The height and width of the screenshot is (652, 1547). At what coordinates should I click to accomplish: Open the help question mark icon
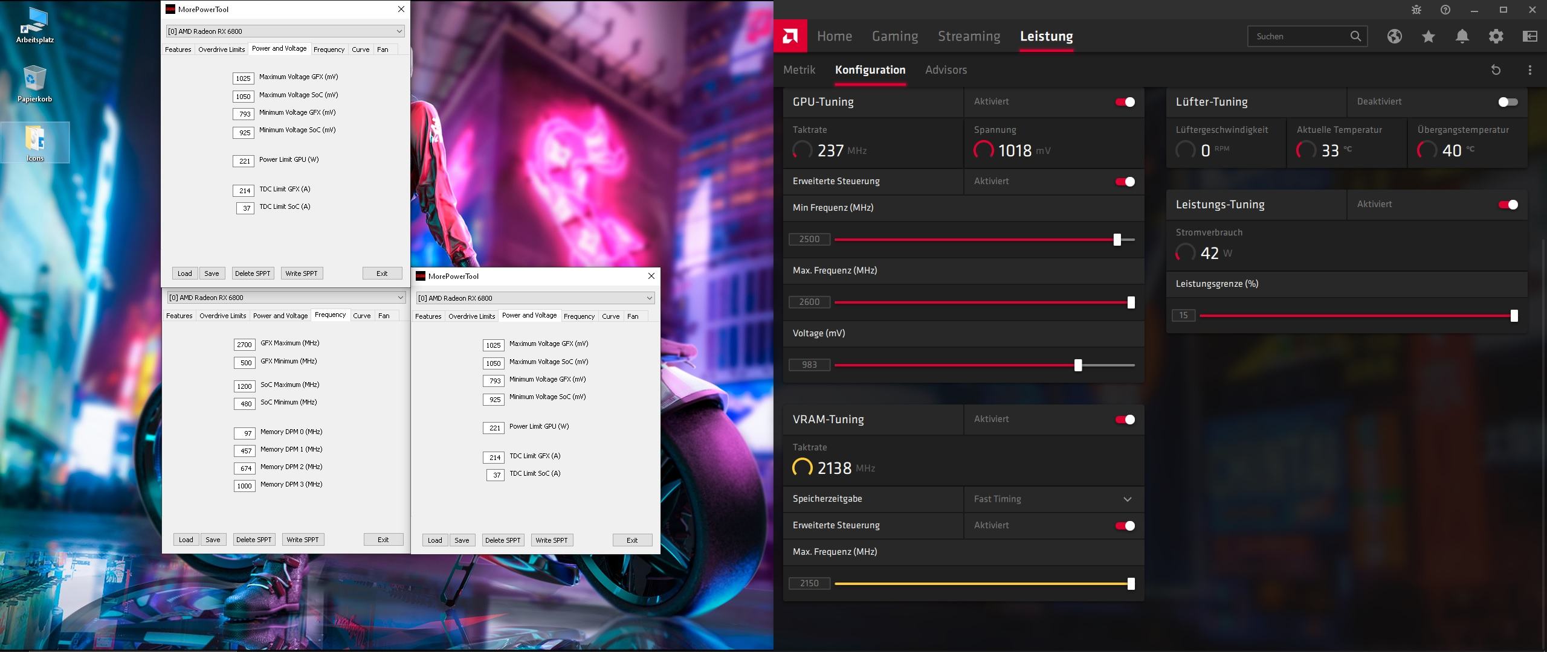(x=1445, y=10)
